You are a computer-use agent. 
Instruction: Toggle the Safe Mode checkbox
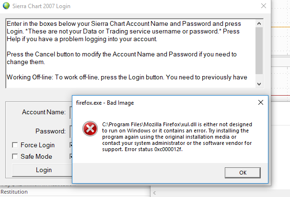15,156
